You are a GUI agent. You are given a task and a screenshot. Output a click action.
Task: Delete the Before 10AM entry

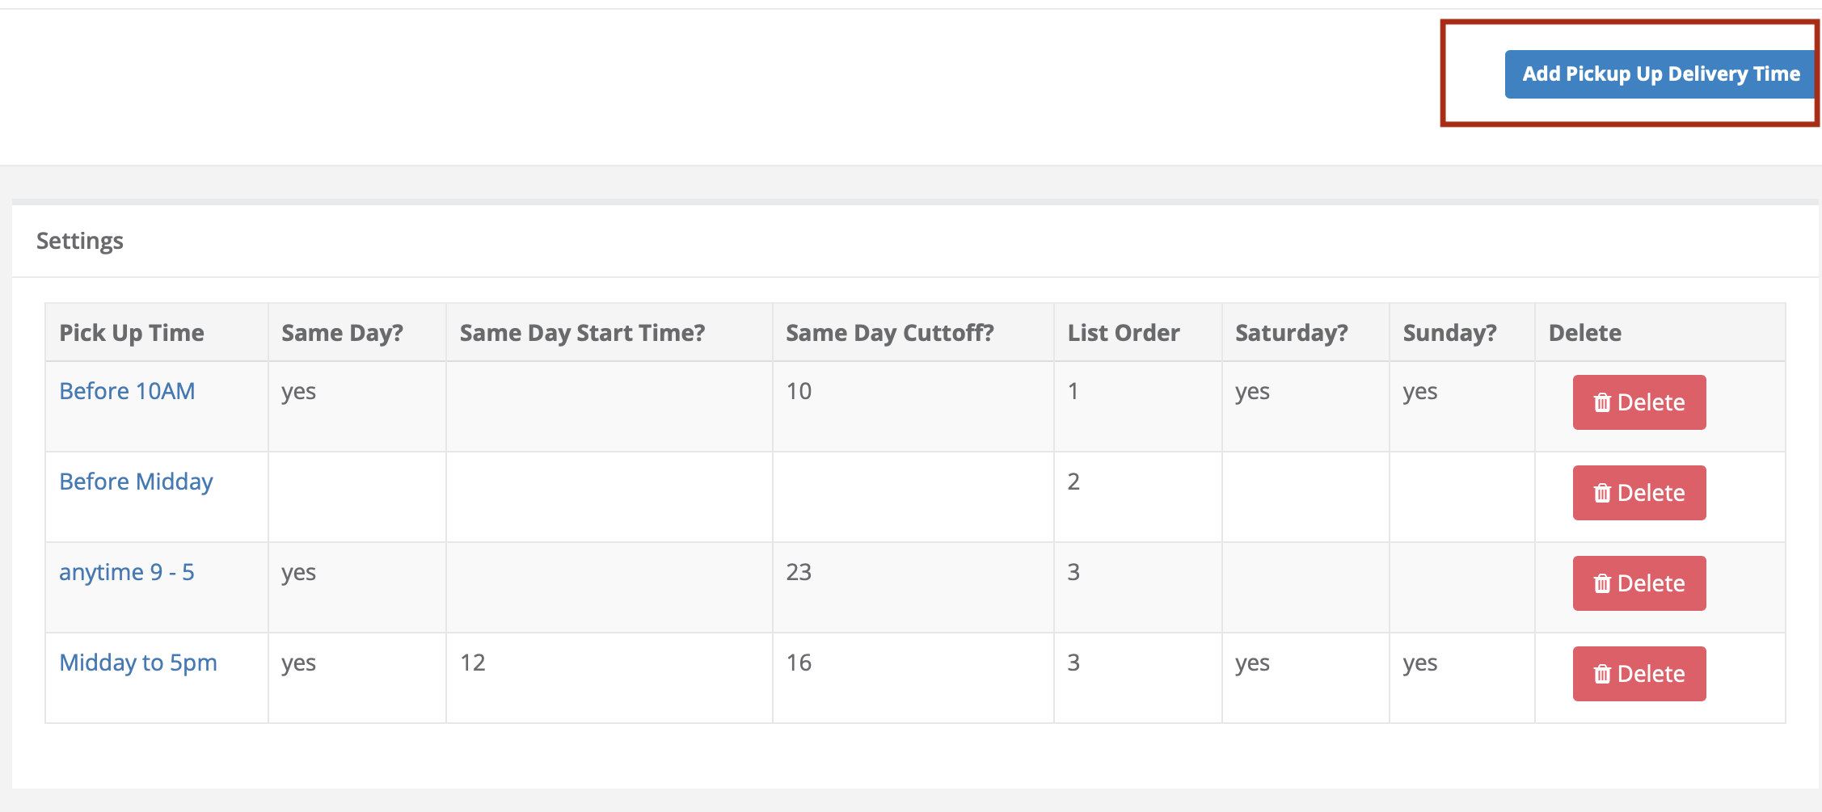(1639, 402)
